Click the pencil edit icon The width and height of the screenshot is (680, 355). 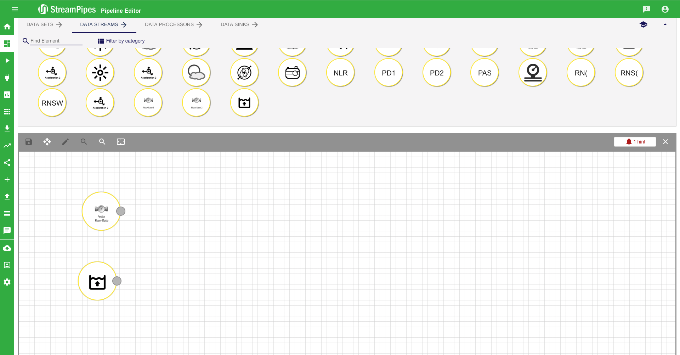click(x=66, y=142)
